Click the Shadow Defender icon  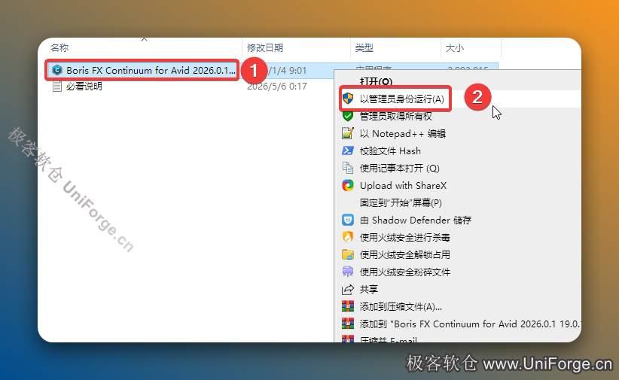click(348, 220)
